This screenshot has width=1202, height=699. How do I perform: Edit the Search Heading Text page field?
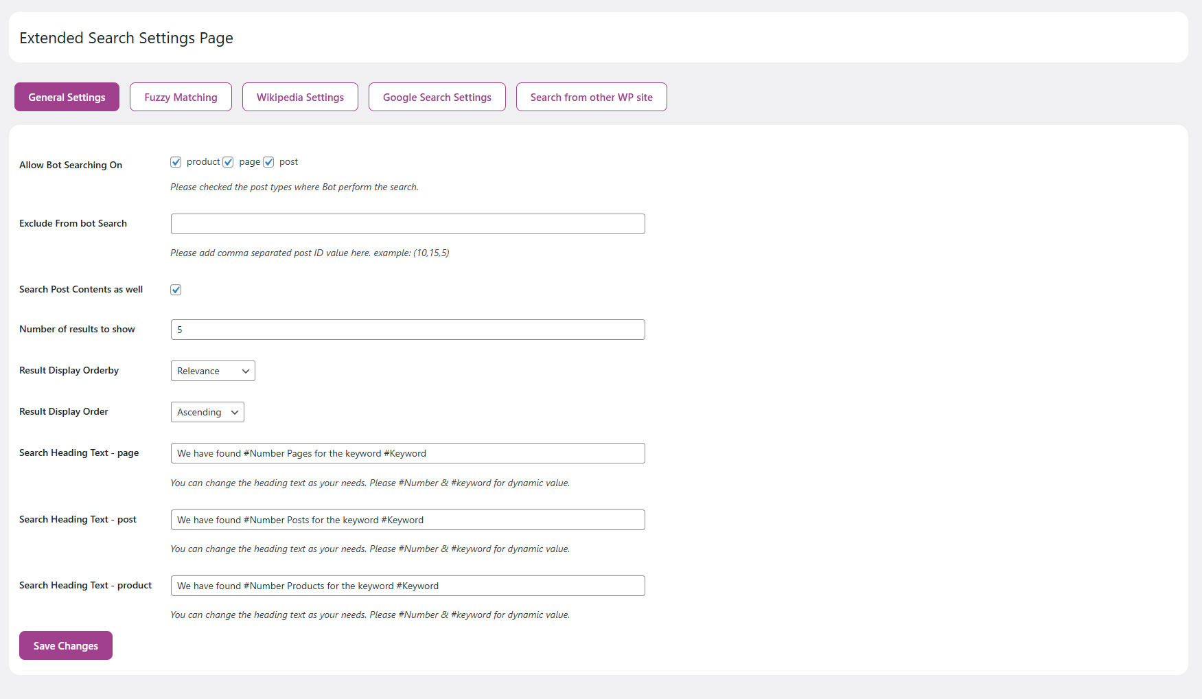point(408,453)
